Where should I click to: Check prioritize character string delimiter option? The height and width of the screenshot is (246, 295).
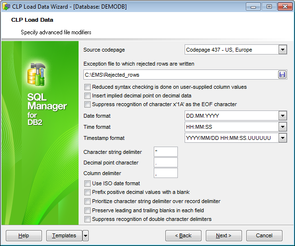click(x=87, y=201)
